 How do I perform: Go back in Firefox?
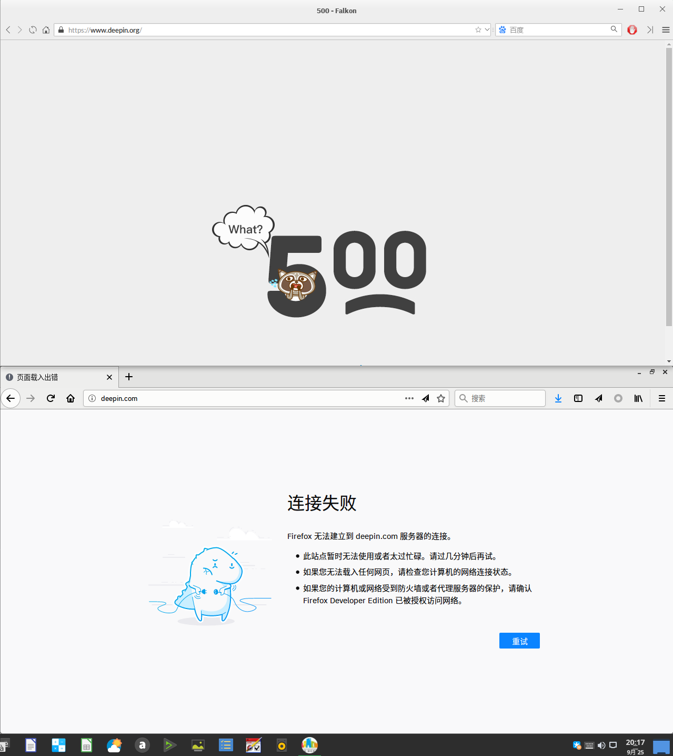coord(11,398)
